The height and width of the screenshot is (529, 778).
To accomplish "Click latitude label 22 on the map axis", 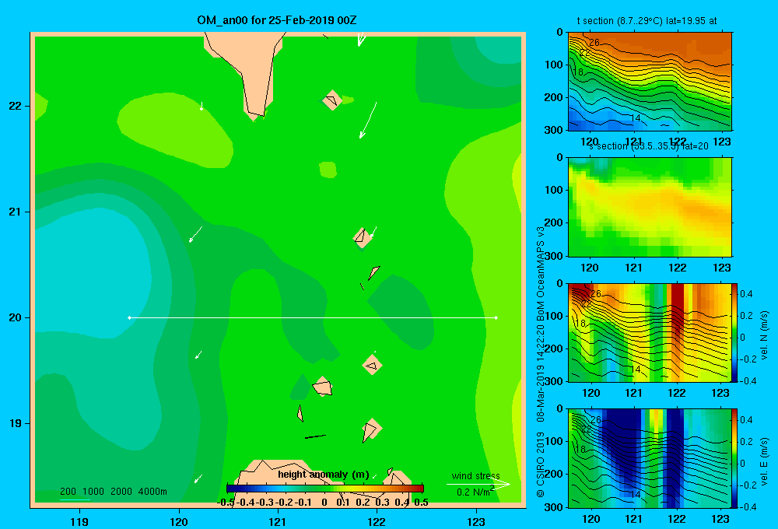I will (16, 106).
